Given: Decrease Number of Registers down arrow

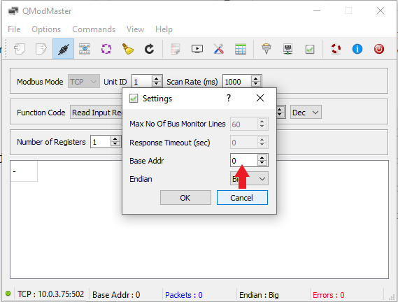Looking at the screenshot, I should click(x=115, y=145).
